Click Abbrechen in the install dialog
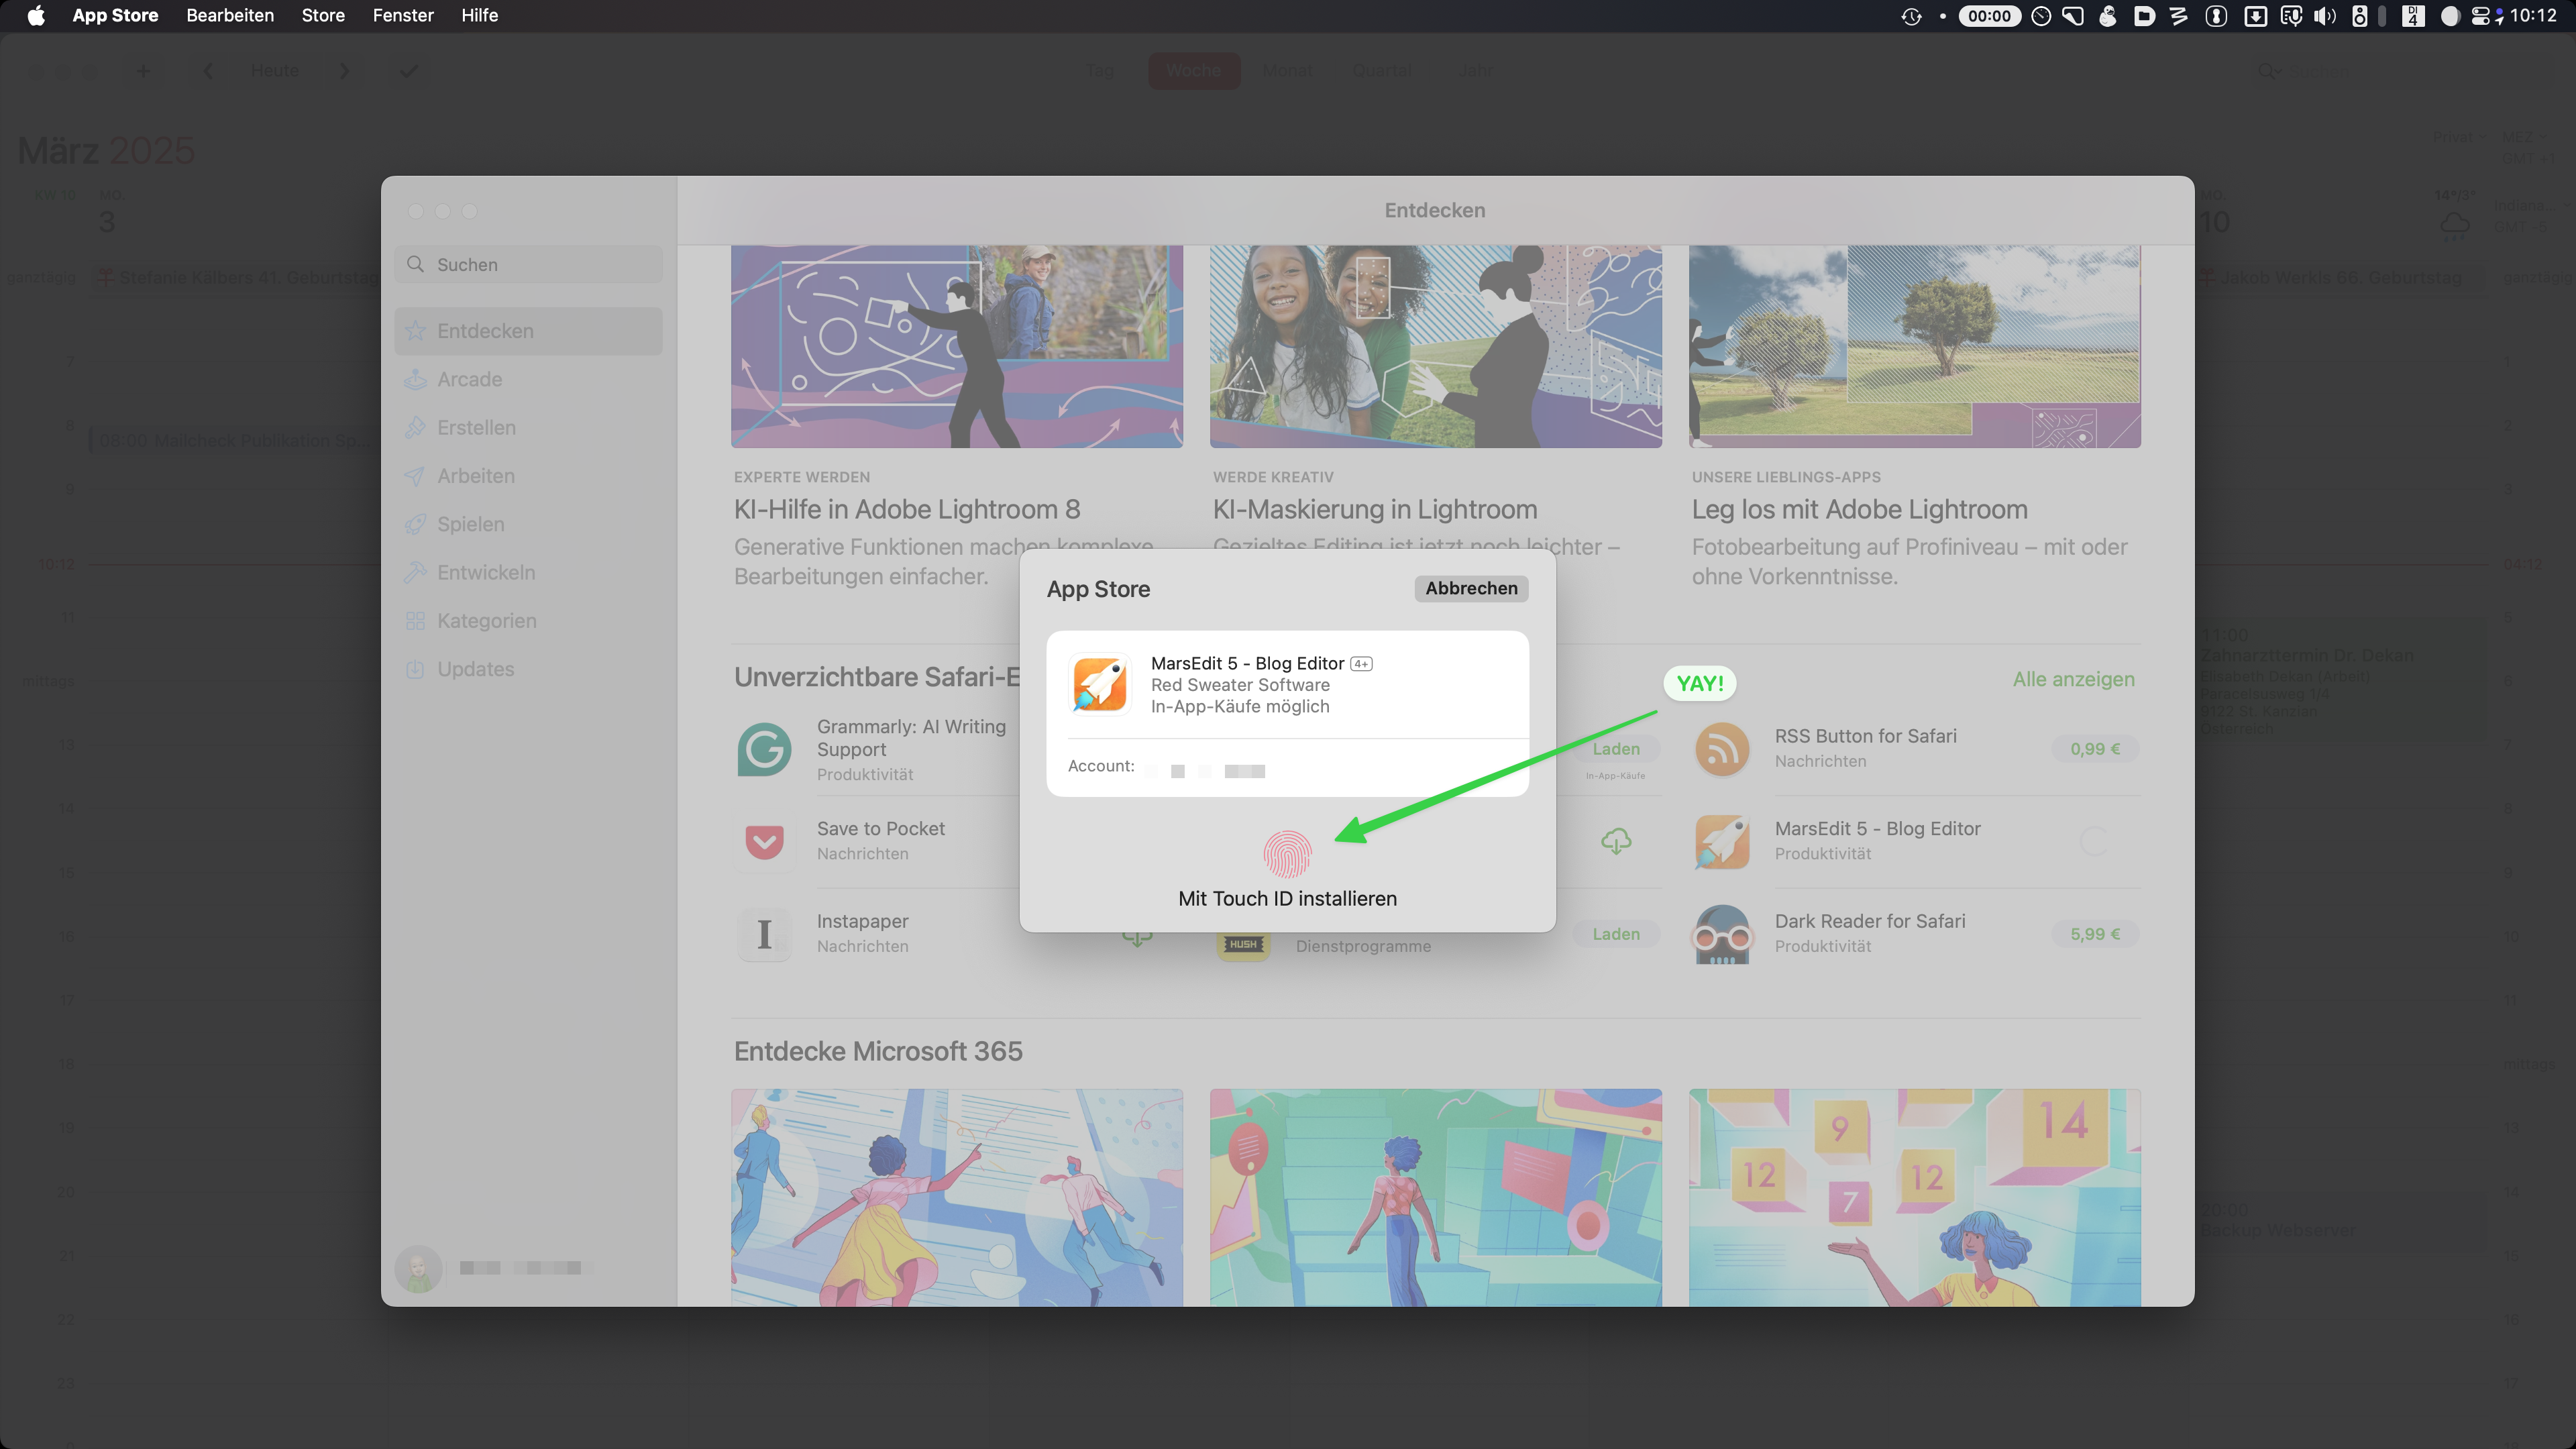 [1471, 588]
